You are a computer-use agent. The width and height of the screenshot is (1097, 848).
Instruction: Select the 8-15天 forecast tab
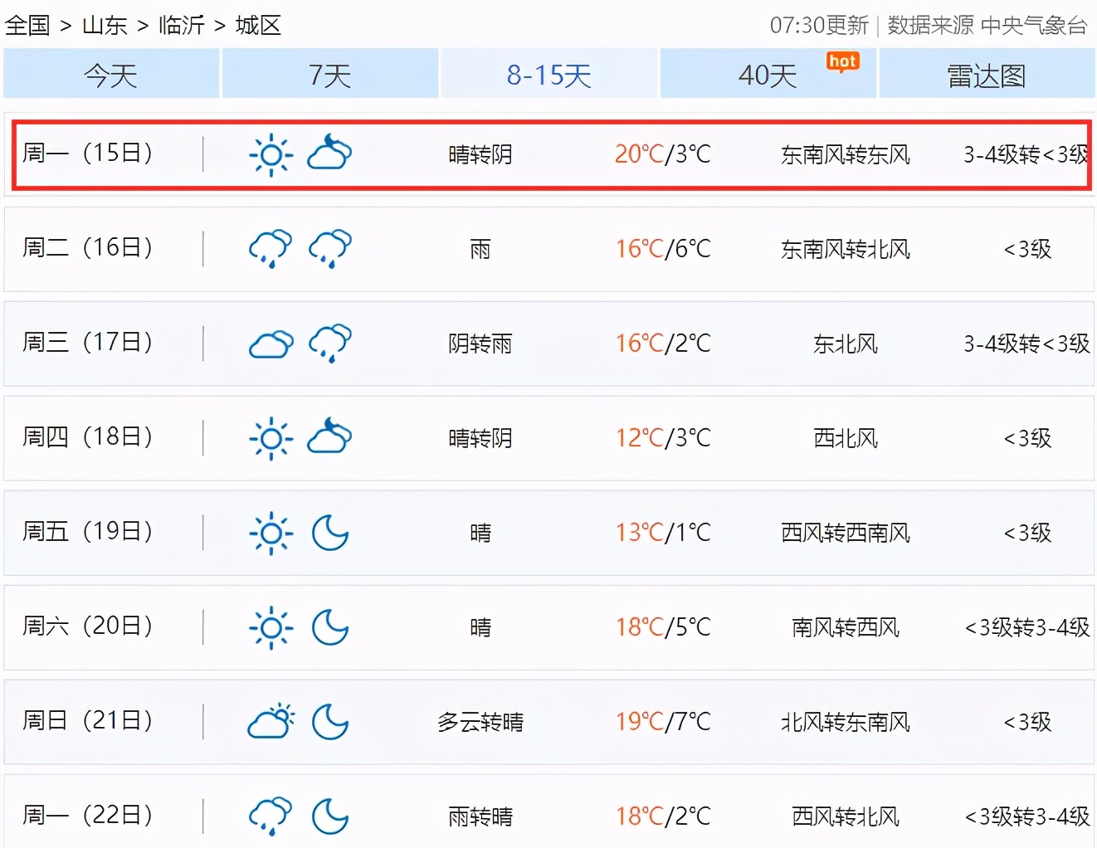(x=548, y=75)
